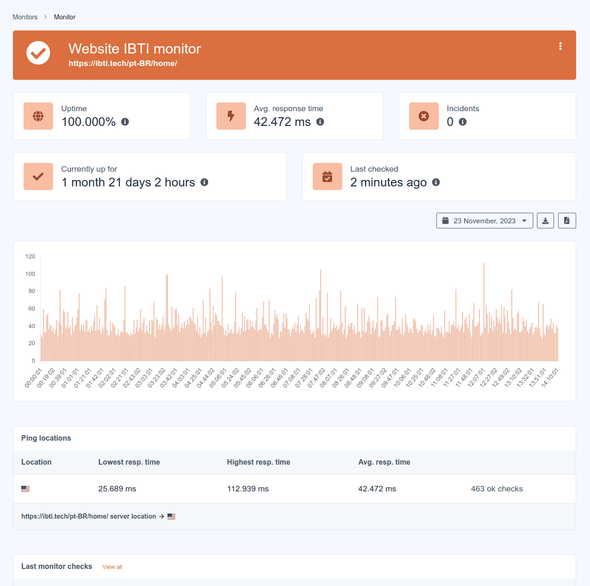This screenshot has height=586, width=590.
Task: Click the white checkmark badge in the orange header
Action: [38, 53]
